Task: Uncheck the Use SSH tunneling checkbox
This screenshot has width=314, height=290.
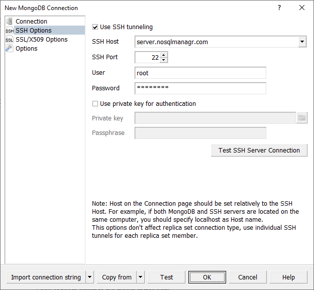Action: tap(96, 27)
